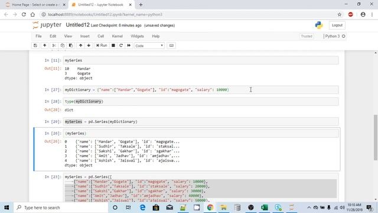Open Google Chrome from the taskbar
Screen dimensions: 378x213
210,208
